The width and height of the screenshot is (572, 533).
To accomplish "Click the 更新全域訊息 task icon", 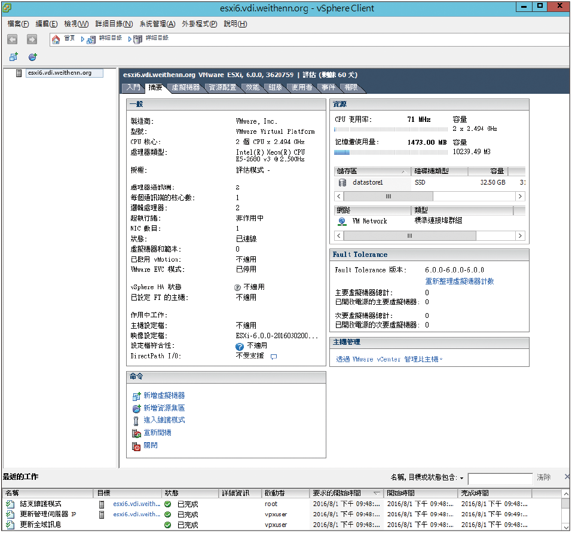I will 10,525.
